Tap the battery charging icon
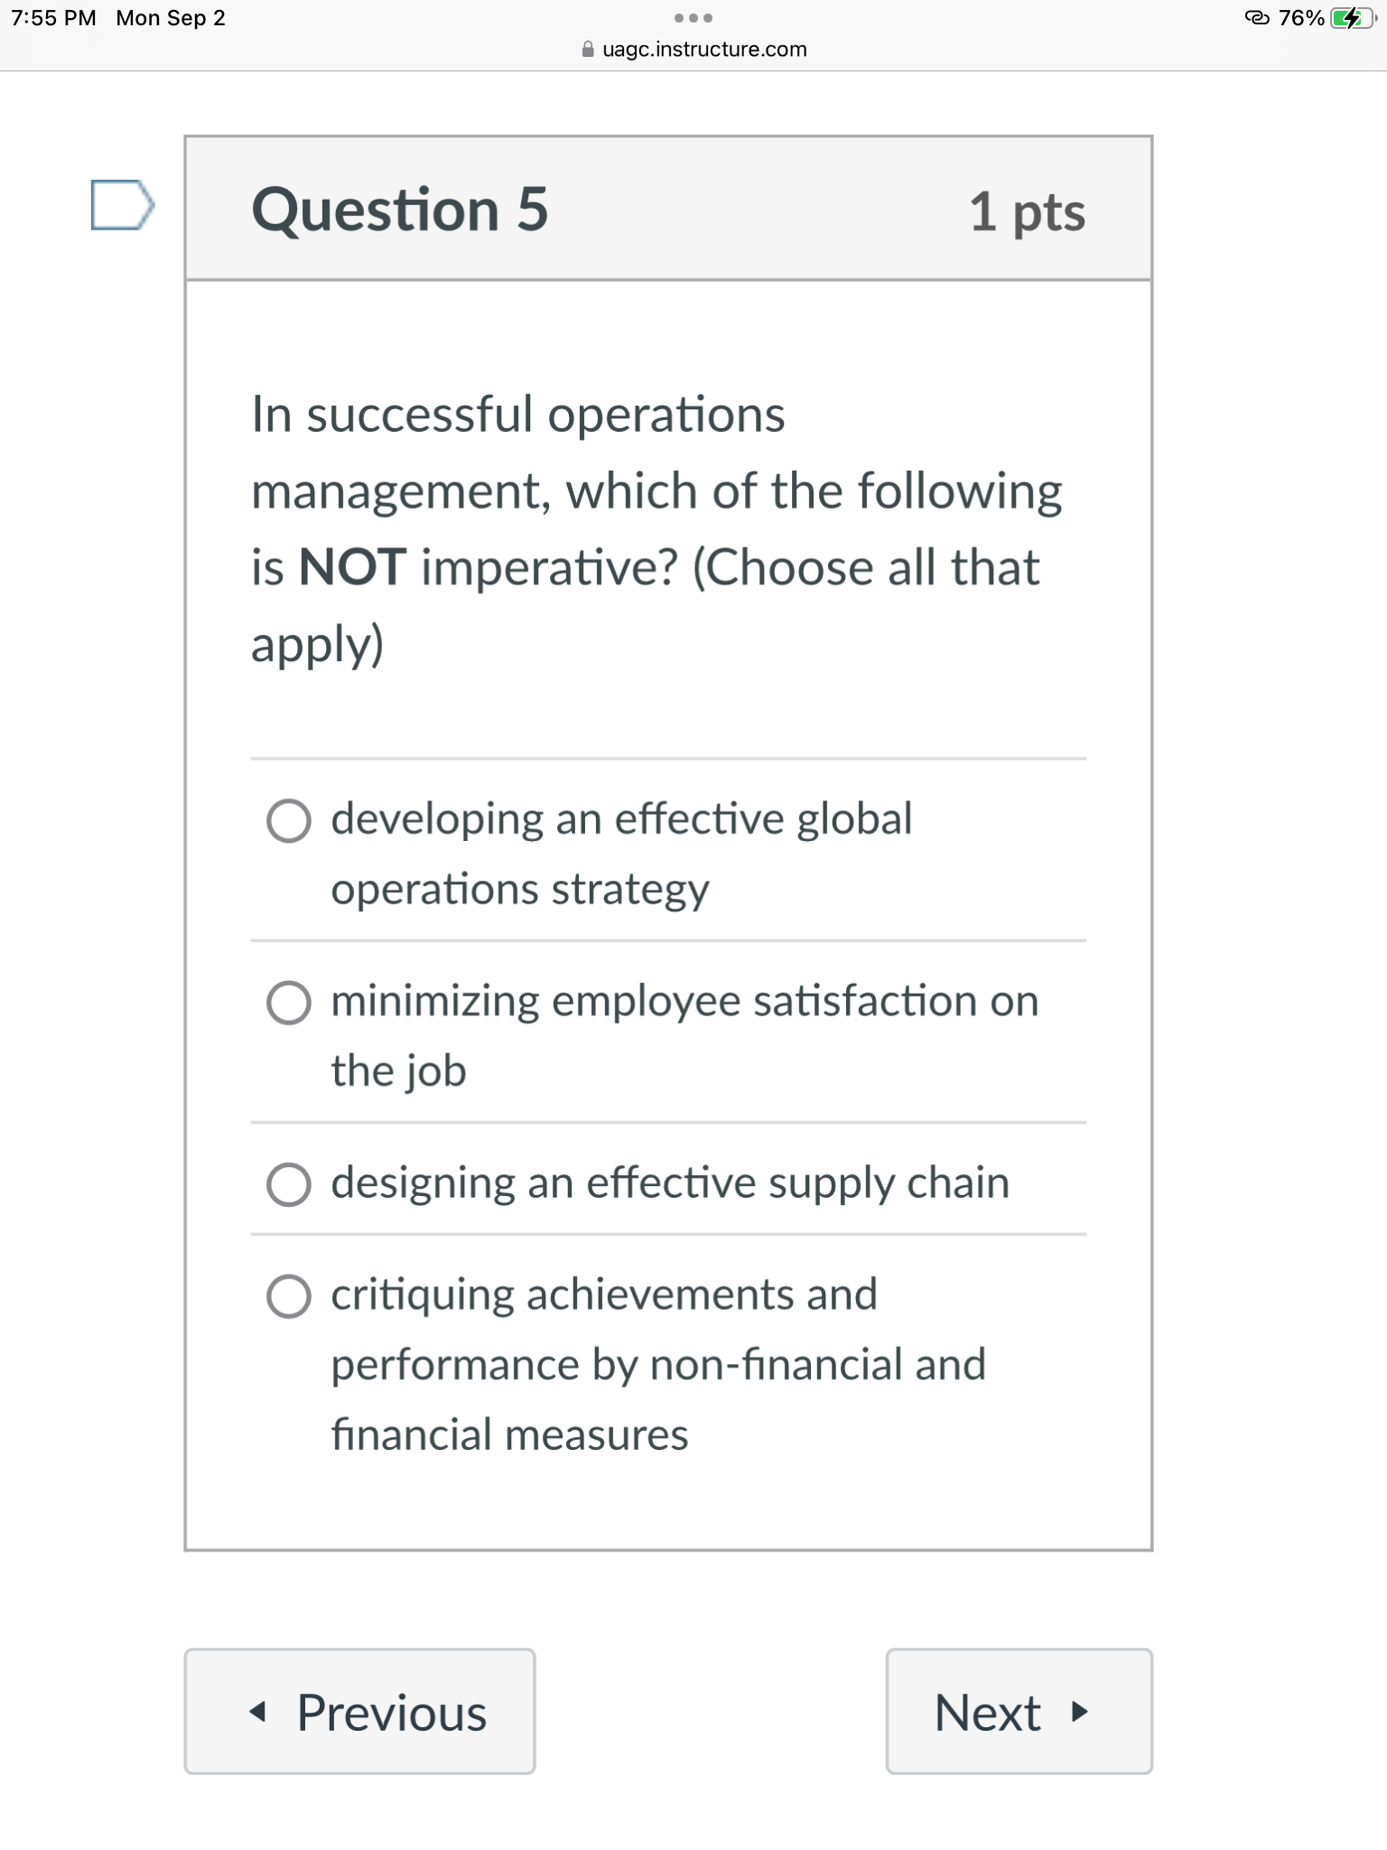The height and width of the screenshot is (1850, 1387). pyautogui.click(x=1349, y=18)
